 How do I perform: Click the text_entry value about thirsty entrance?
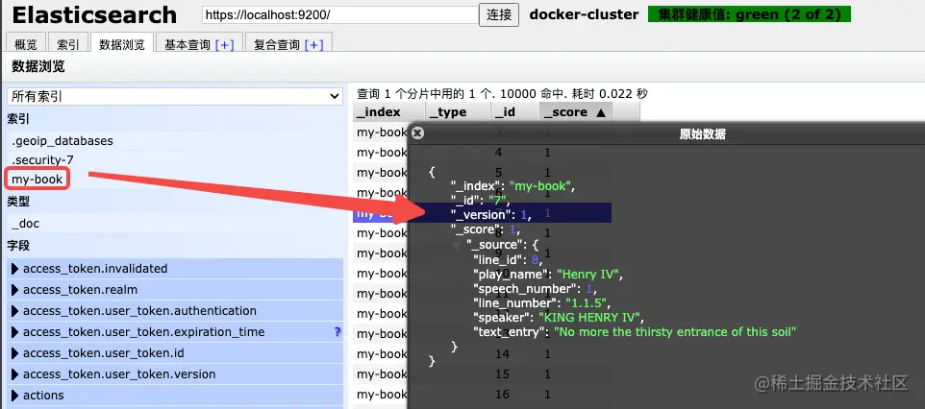click(x=675, y=332)
